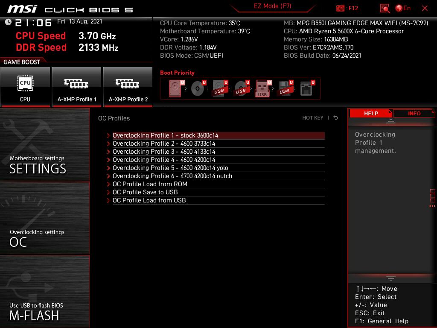Open M-FLASH BIOS flash section
437x328 pixels.
tap(44, 291)
